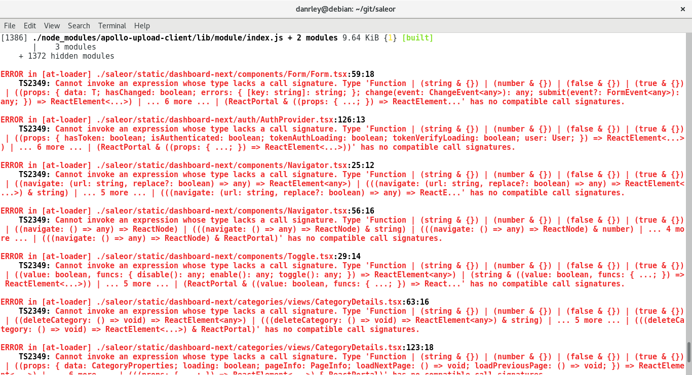692x375 pixels.
Task: Open the Search menu
Action: (79, 26)
